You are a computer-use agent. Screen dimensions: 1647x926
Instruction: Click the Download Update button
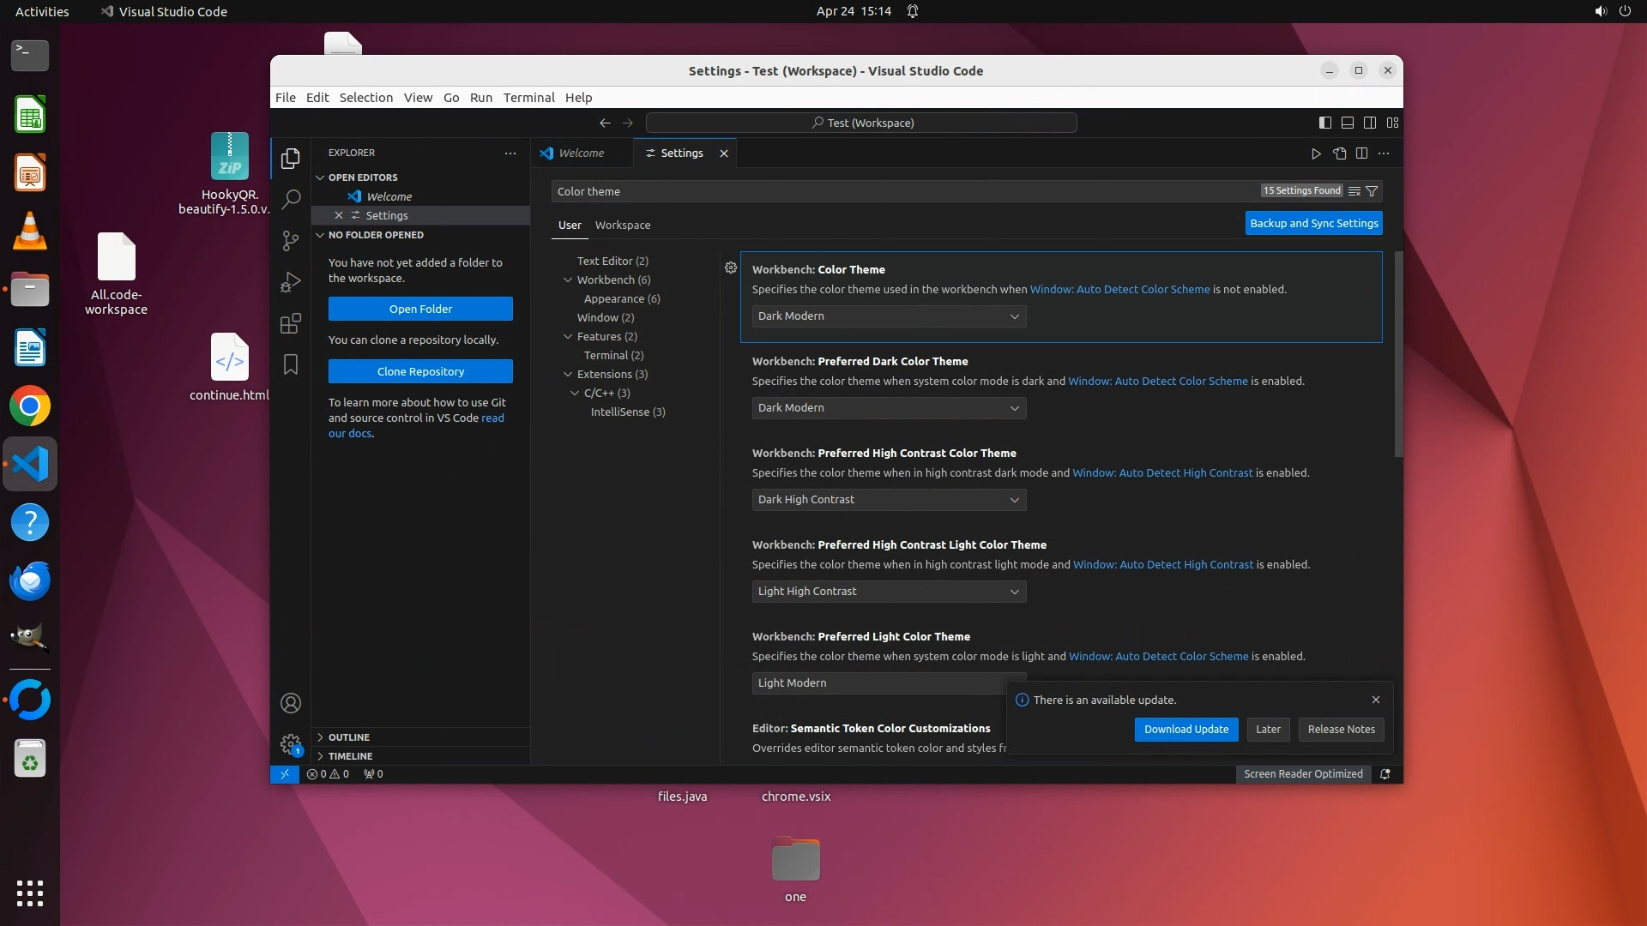coord(1185,730)
